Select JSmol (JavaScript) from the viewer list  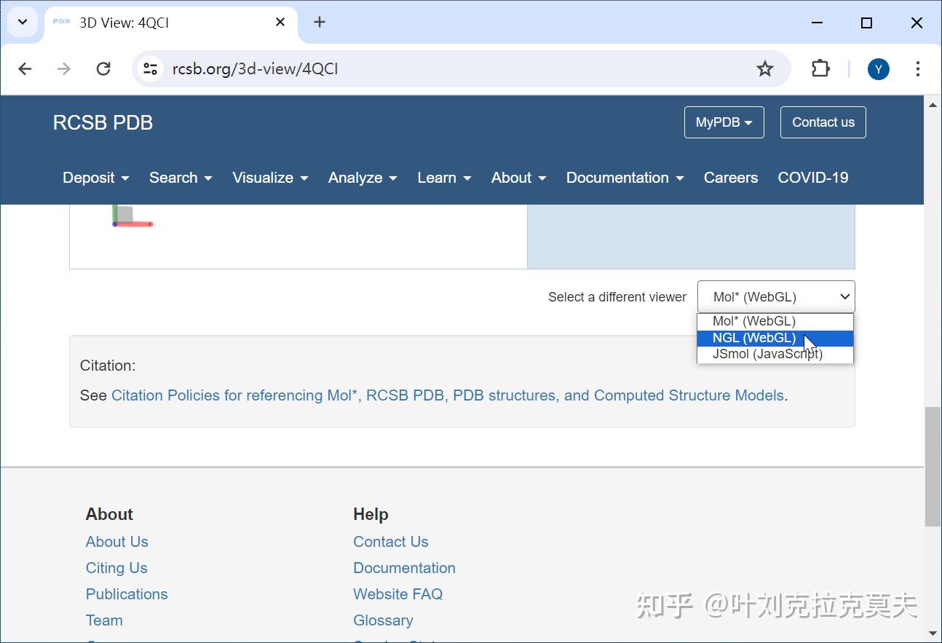point(767,354)
